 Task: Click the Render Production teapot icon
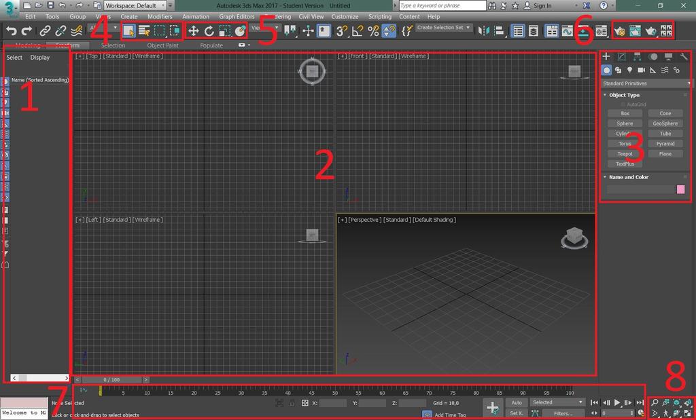650,31
